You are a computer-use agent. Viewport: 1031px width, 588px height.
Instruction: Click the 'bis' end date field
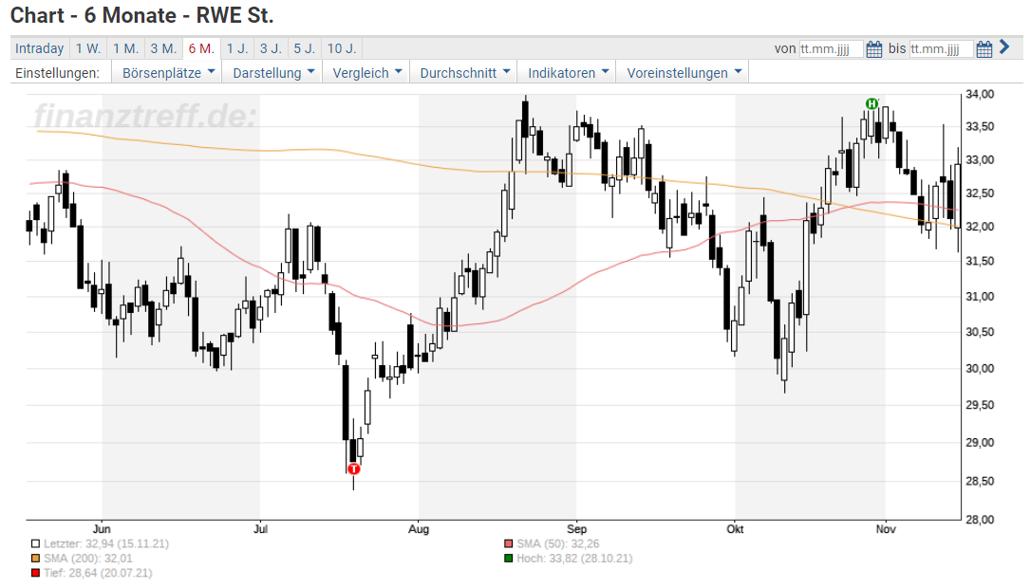pyautogui.click(x=941, y=48)
